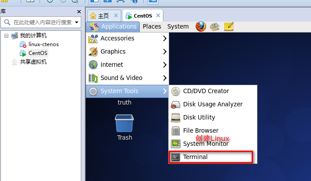Select 我的计算机 in the library tree
Viewport: 311px width, 181px height.
click(33, 36)
